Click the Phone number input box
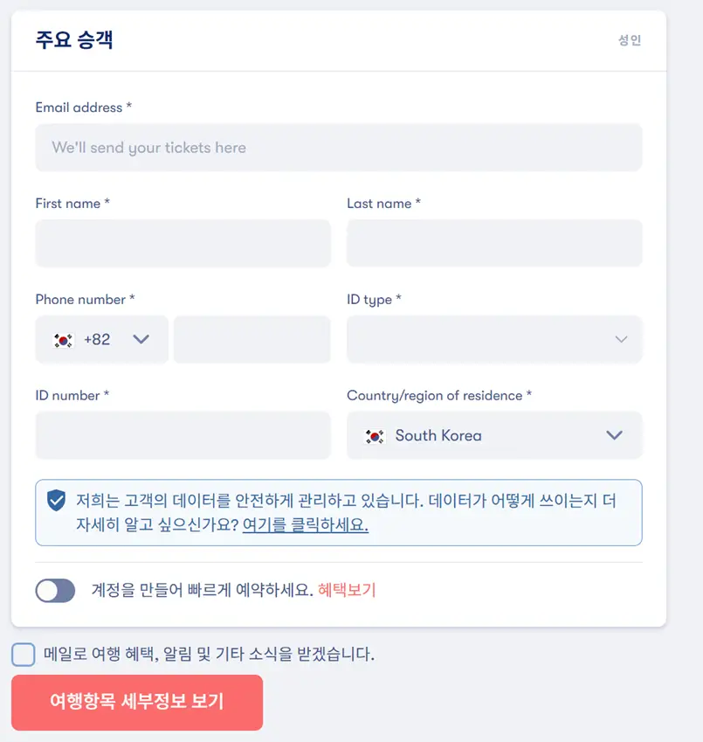 click(252, 339)
